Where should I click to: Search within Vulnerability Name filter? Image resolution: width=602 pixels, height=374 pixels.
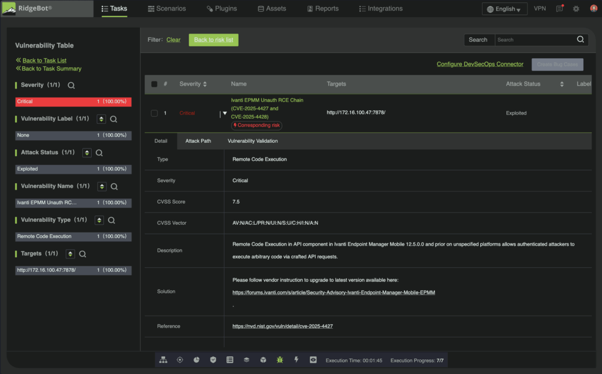pyautogui.click(x=114, y=187)
